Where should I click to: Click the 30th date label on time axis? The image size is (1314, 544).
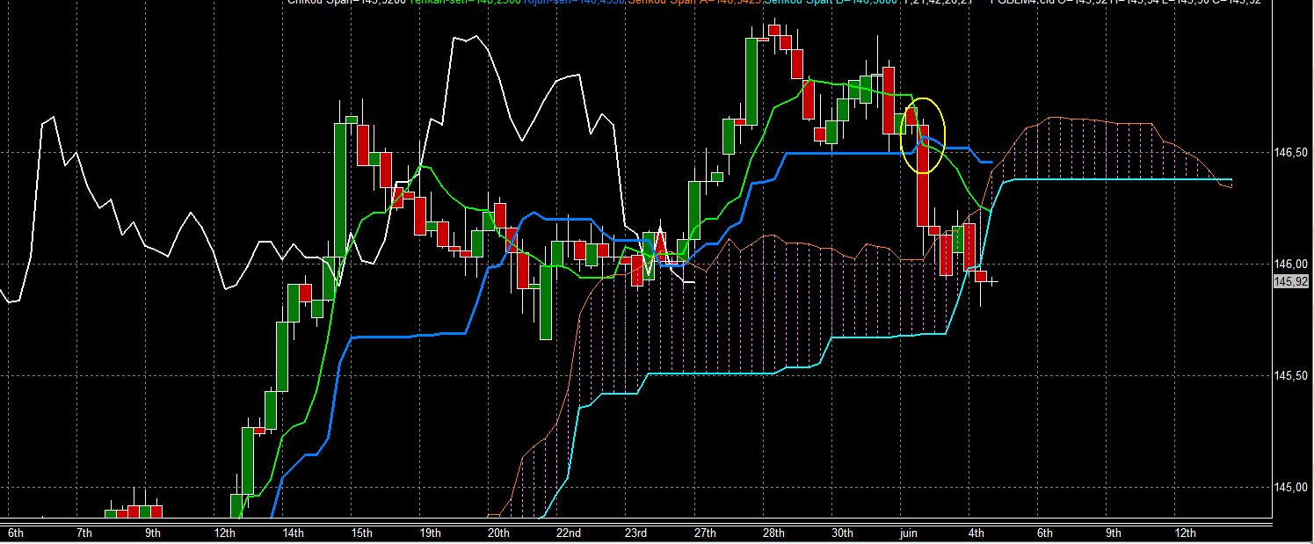pyautogui.click(x=842, y=533)
